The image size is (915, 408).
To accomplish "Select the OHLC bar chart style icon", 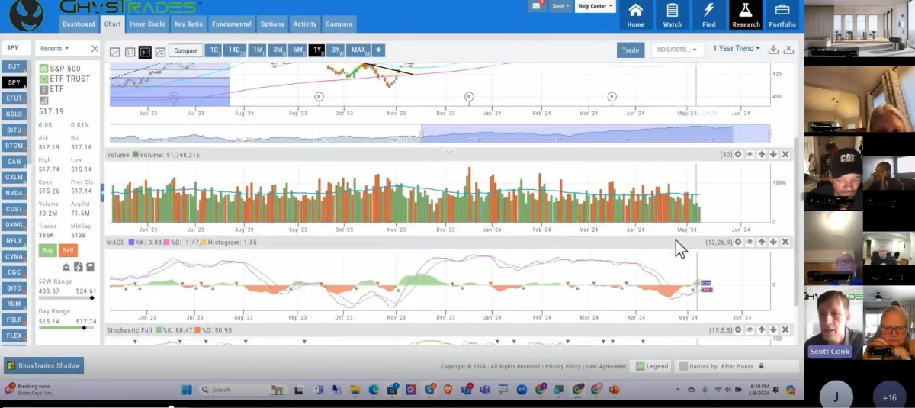I will tap(130, 52).
